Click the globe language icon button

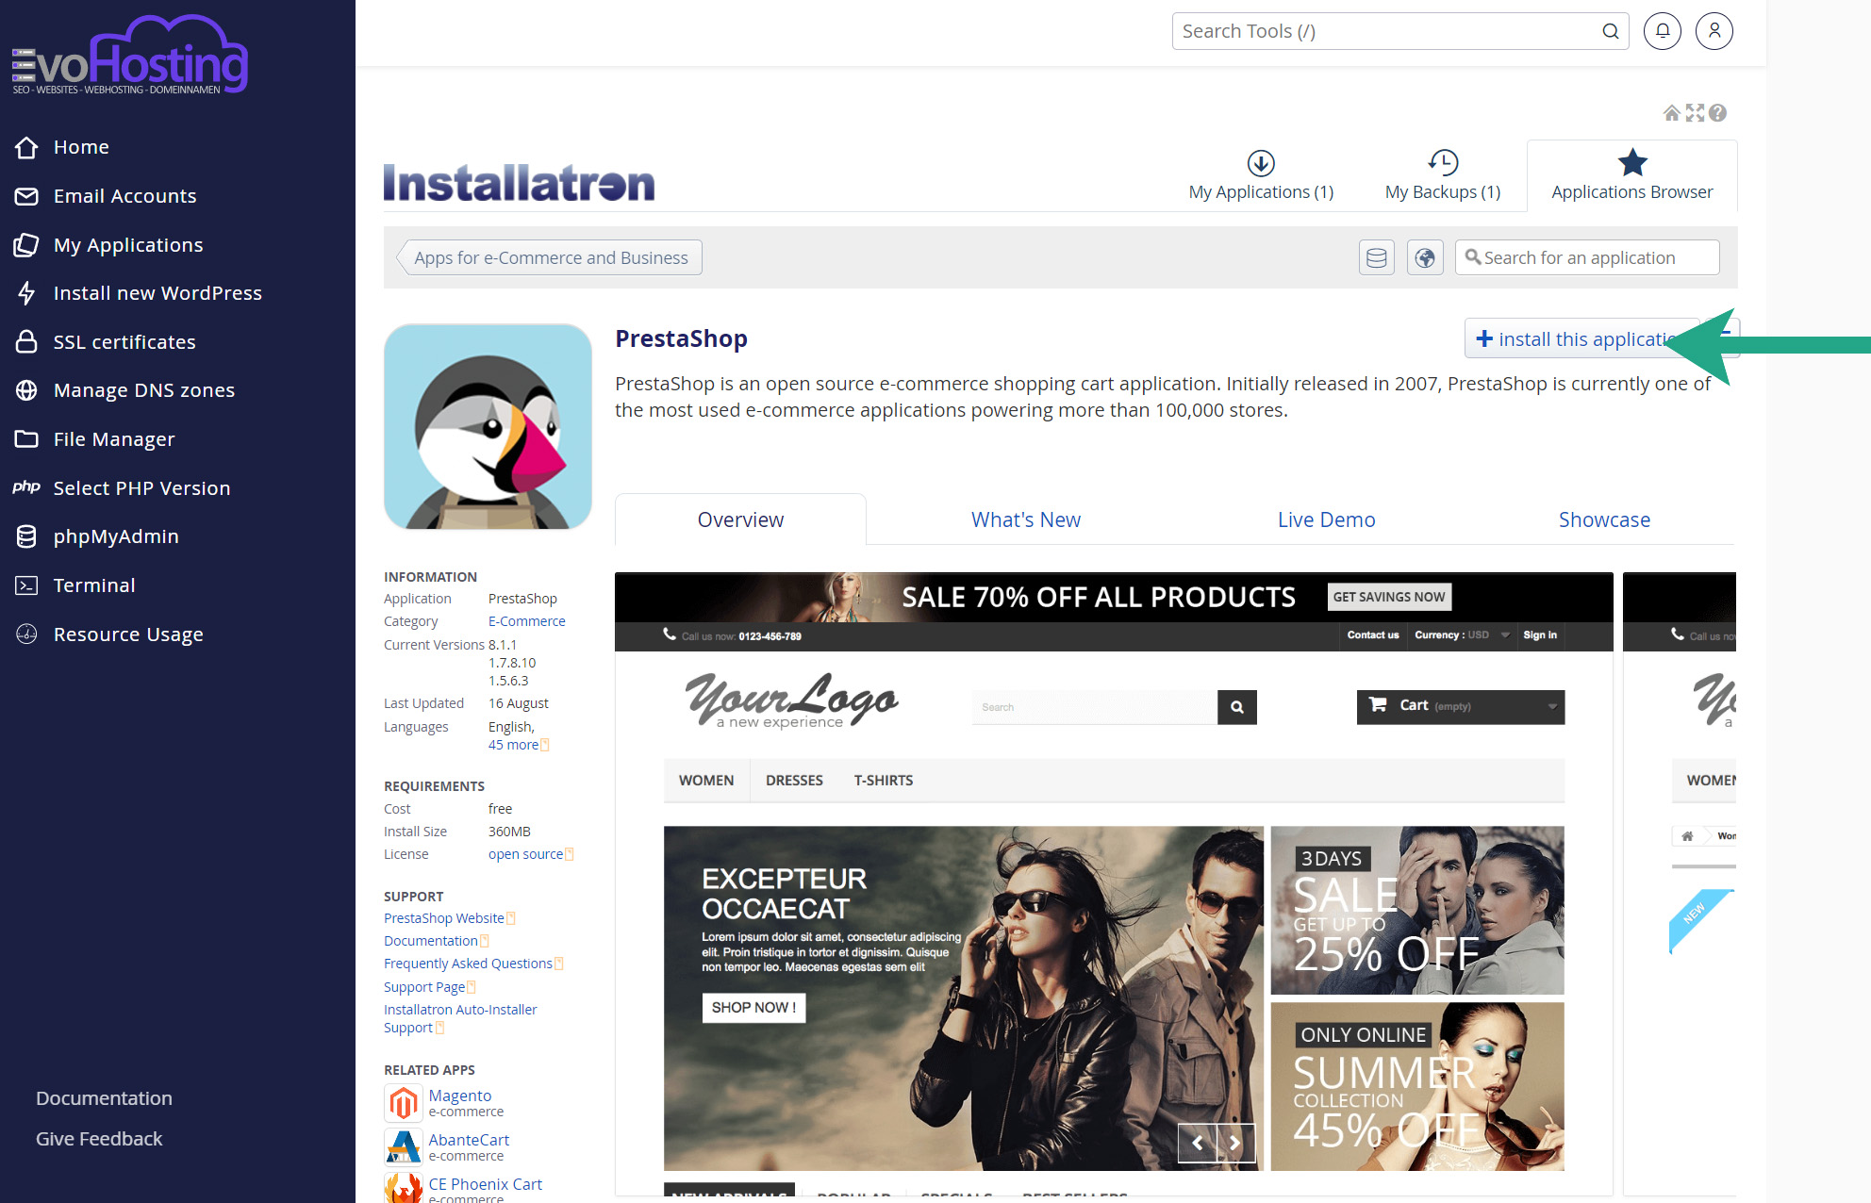(1425, 257)
